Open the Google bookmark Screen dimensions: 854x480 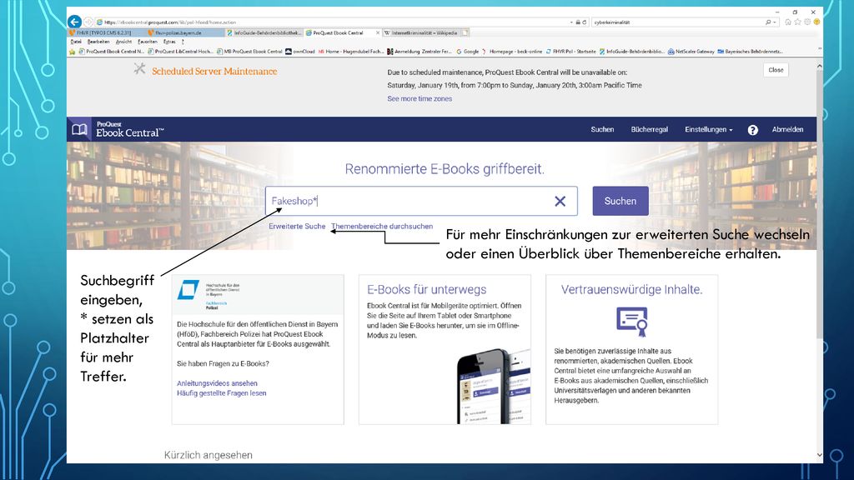467,52
